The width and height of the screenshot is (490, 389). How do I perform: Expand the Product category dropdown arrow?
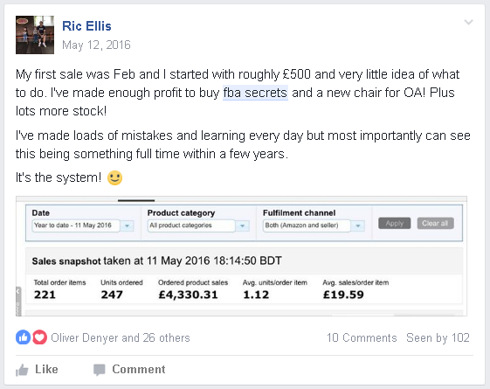pyautogui.click(x=242, y=226)
